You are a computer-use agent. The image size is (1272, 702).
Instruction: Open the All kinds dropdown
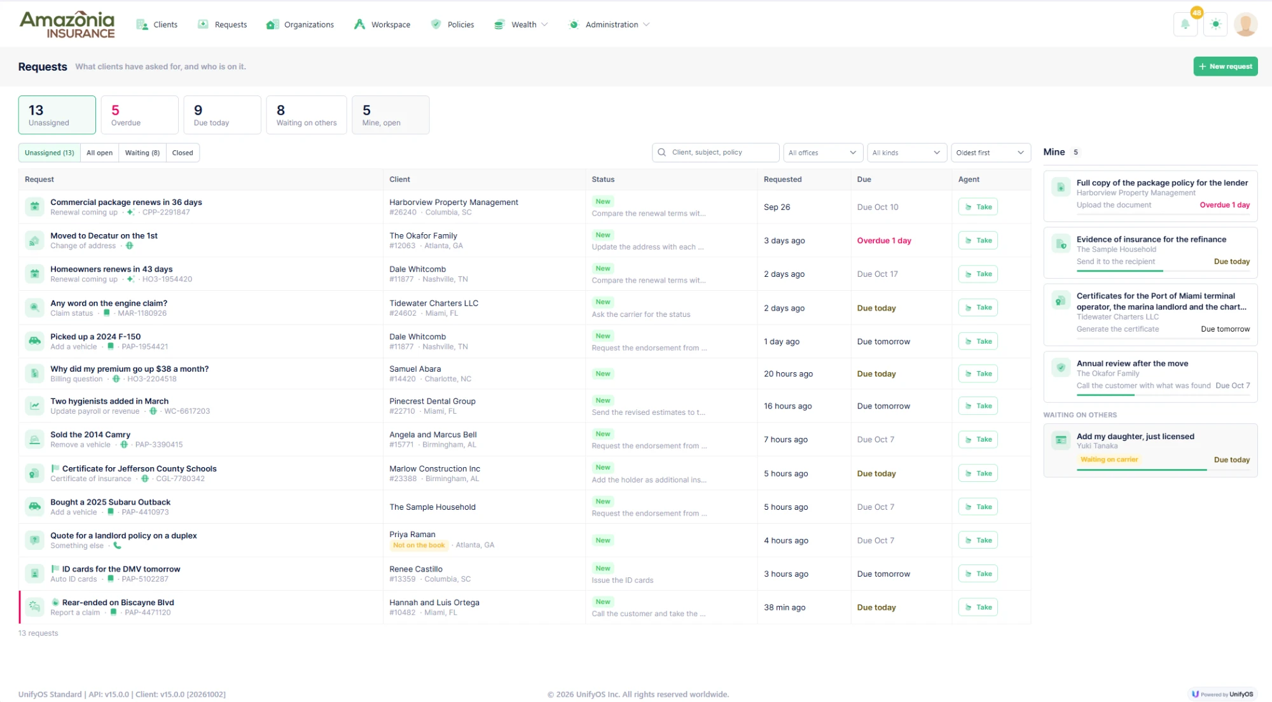pyautogui.click(x=906, y=153)
